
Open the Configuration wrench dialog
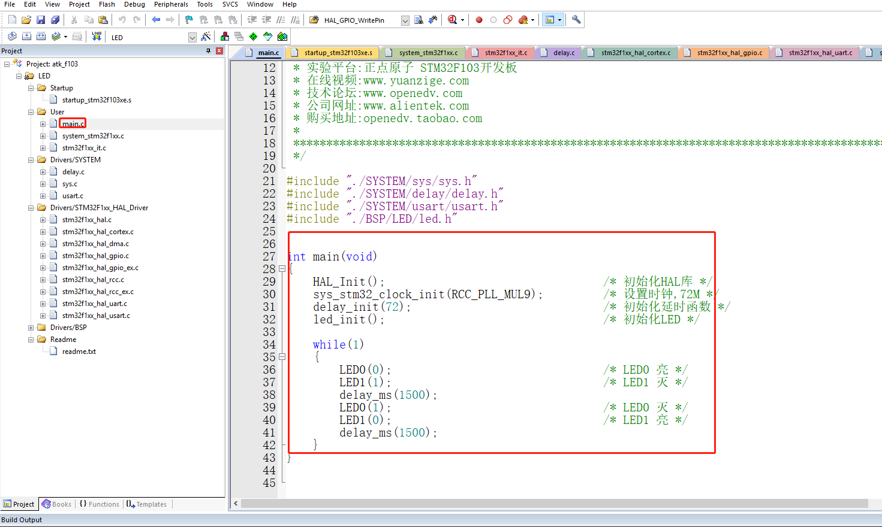[x=574, y=19]
